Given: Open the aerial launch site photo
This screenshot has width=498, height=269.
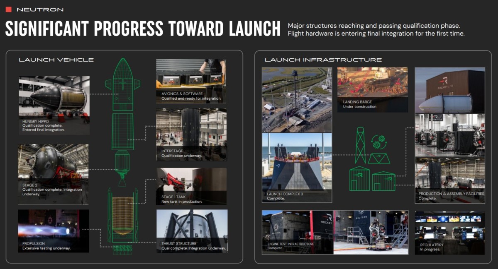Looking at the screenshot, I should tap(297, 100).
